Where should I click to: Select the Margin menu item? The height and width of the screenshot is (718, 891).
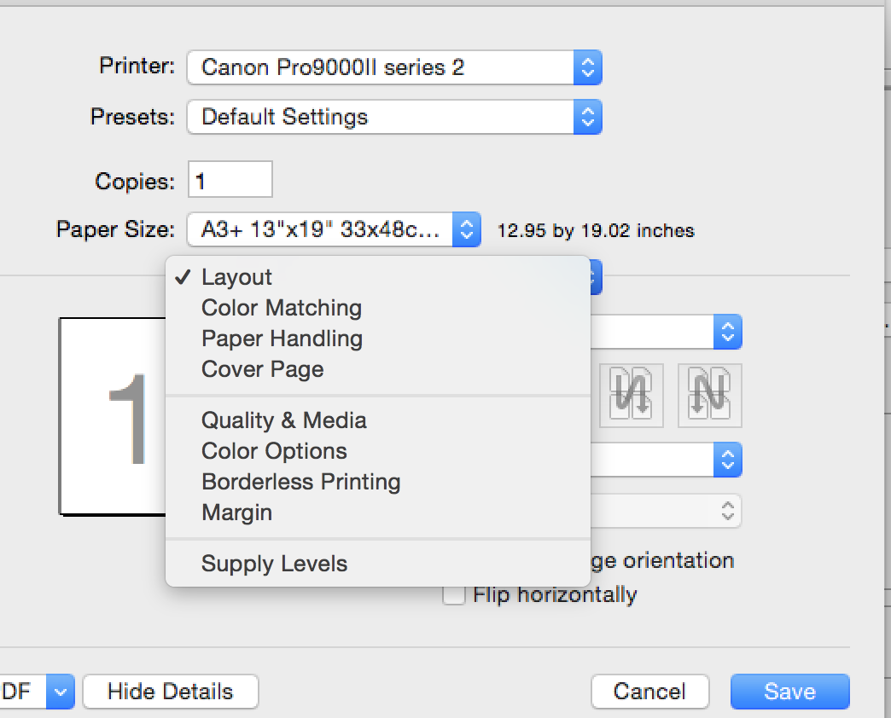pos(236,512)
